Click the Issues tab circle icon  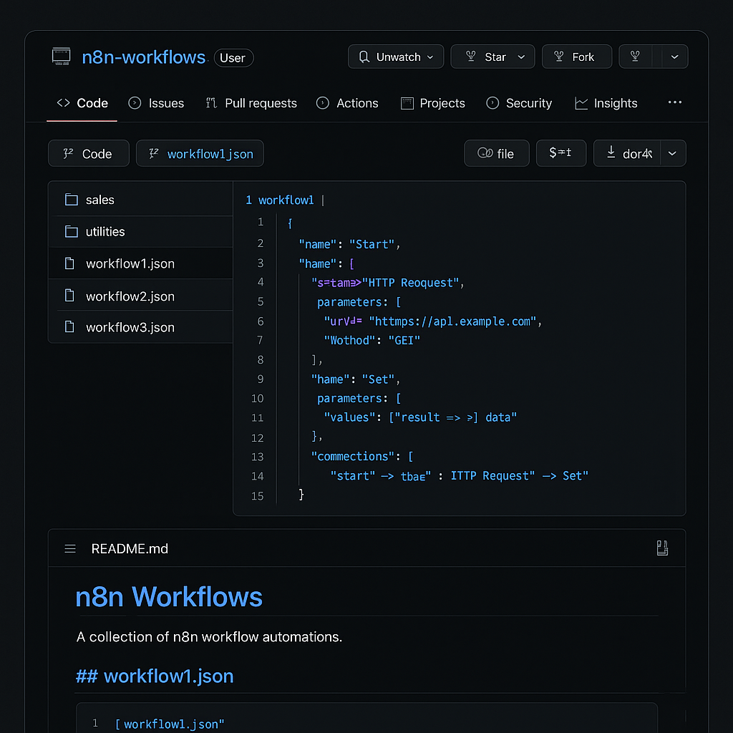click(x=135, y=103)
